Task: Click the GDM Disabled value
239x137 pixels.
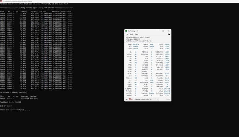Action: tap(136, 49)
